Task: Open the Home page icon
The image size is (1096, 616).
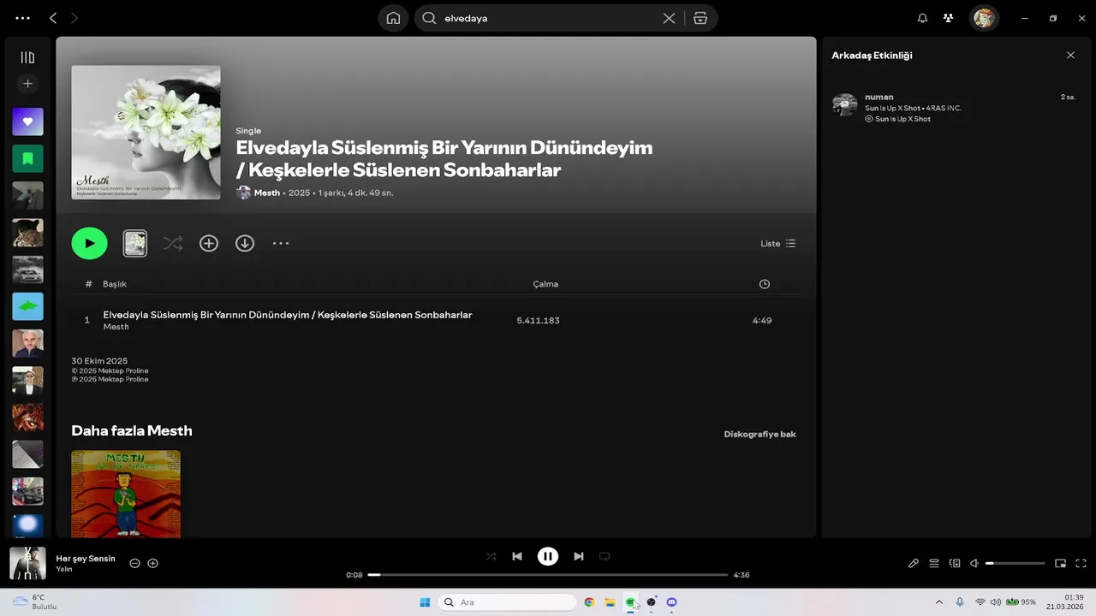Action: [393, 18]
